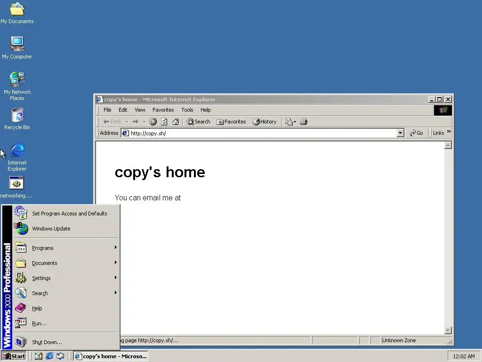Minimize the Internet Explorer window
482x362 pixels.
(432, 99)
